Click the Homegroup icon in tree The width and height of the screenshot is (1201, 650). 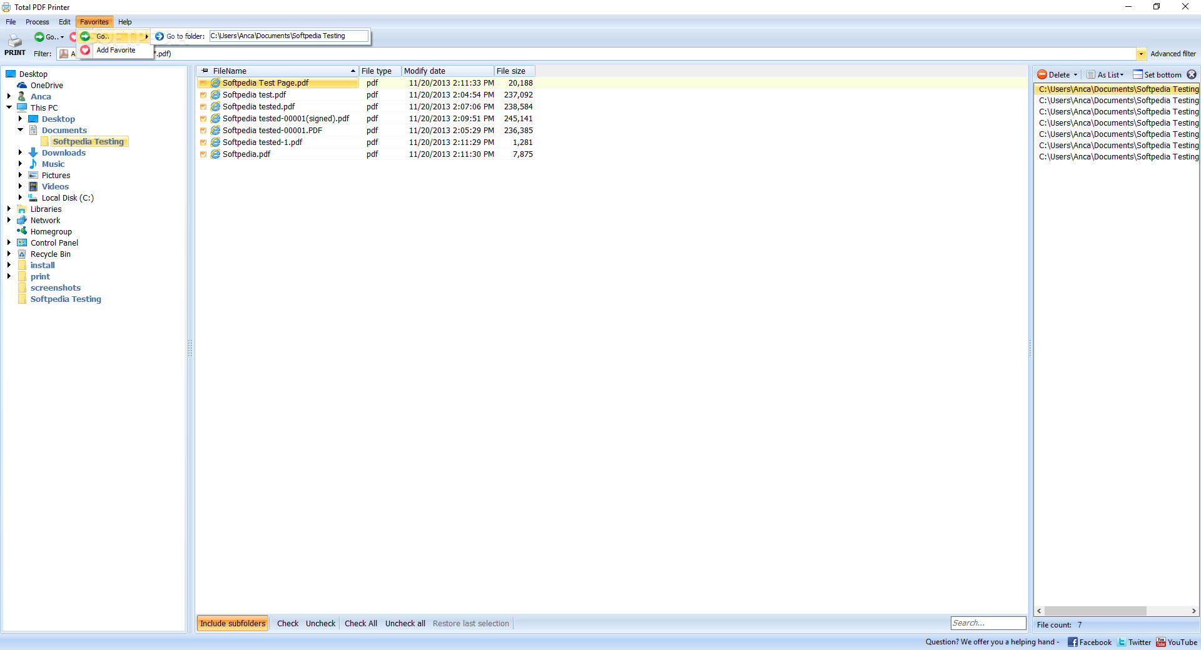click(22, 231)
